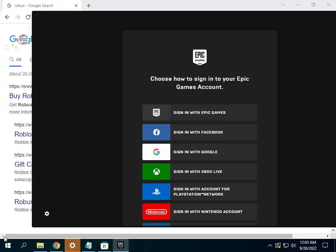Click the Epic Games logo on sign-in button
This screenshot has height=252, width=336.
click(x=156, y=113)
